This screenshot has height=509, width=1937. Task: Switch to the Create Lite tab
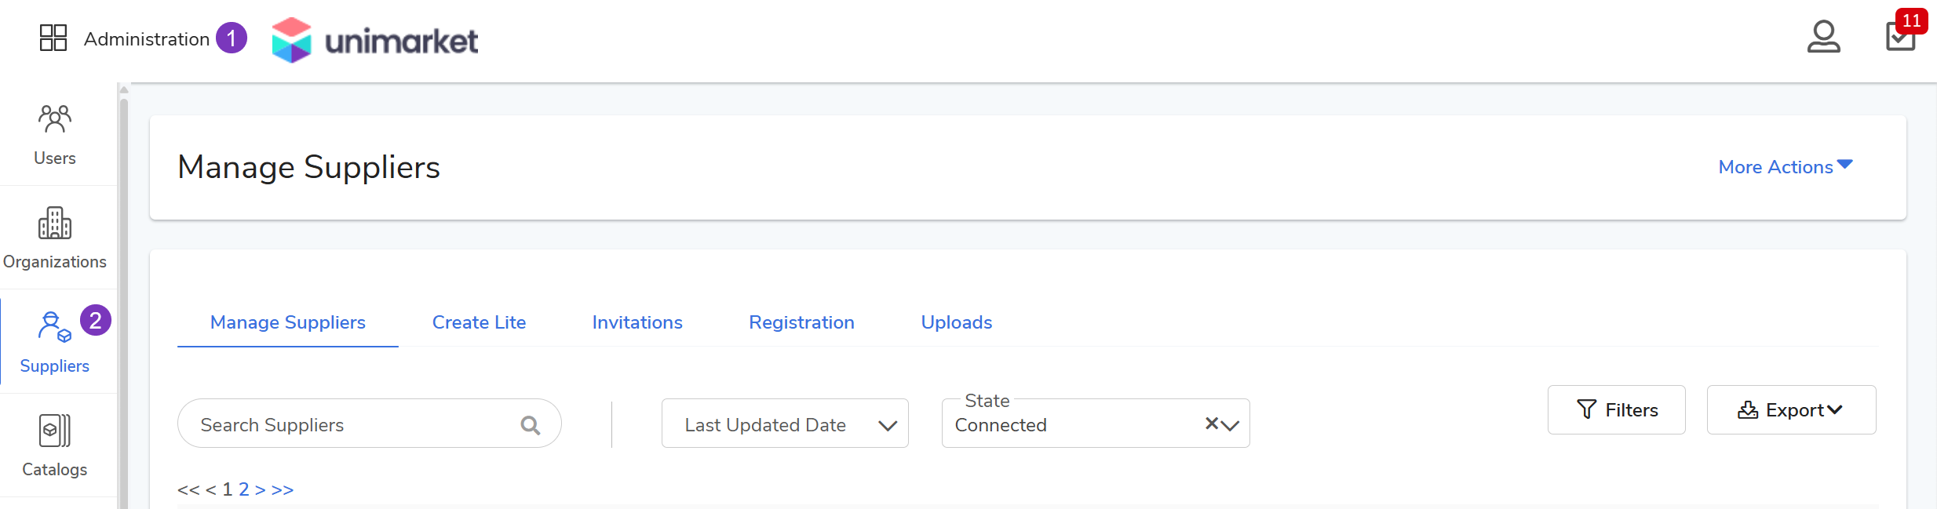click(479, 322)
